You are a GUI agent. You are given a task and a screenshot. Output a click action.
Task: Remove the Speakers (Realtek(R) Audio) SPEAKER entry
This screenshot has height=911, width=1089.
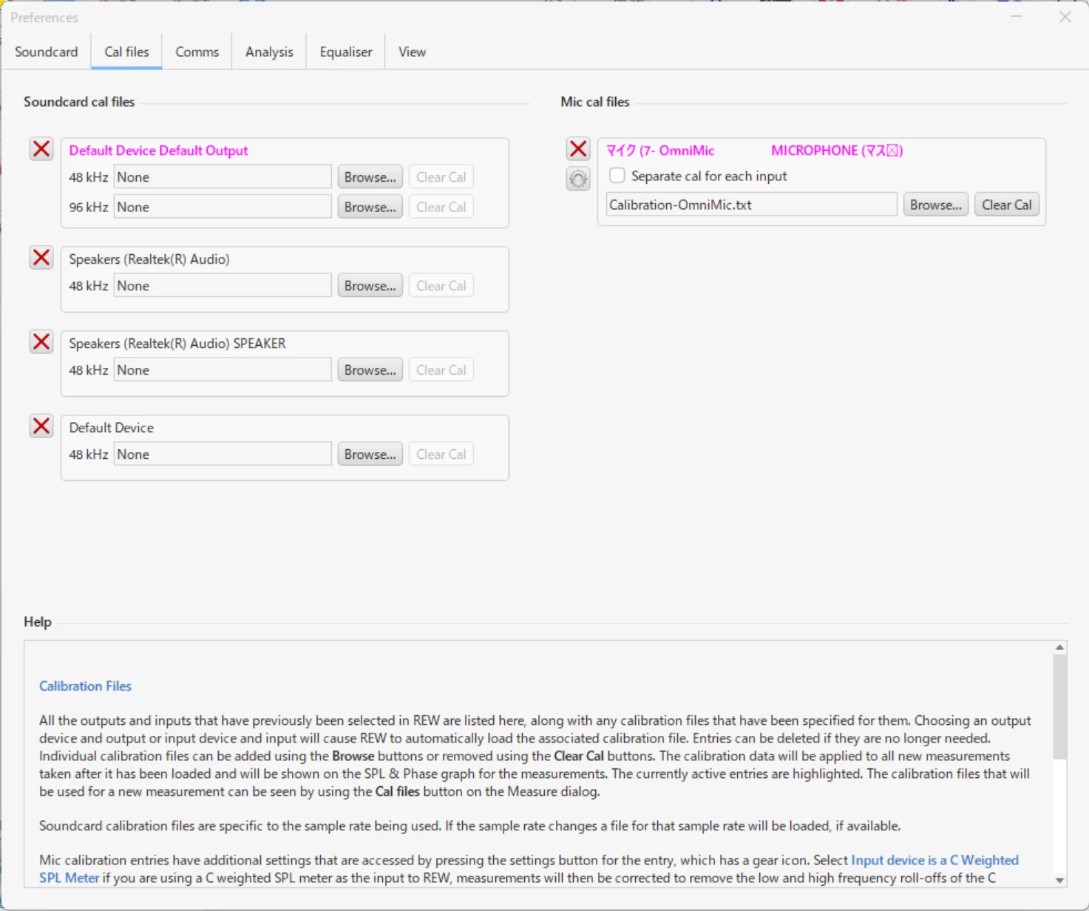point(41,342)
